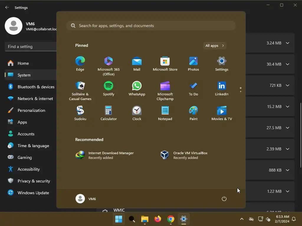Screen dimensions: 302x226
Task: Expand the 15.2 MB entry
Action: click(288, 107)
